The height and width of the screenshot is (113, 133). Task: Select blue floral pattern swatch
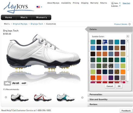105,42
